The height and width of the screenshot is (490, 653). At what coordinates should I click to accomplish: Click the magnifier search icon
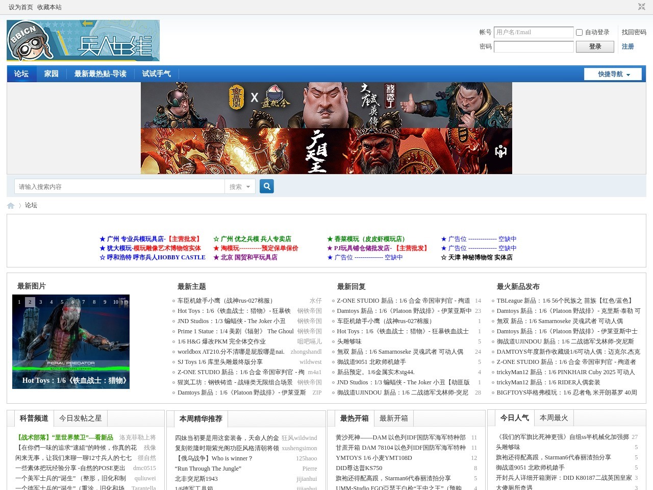266,186
